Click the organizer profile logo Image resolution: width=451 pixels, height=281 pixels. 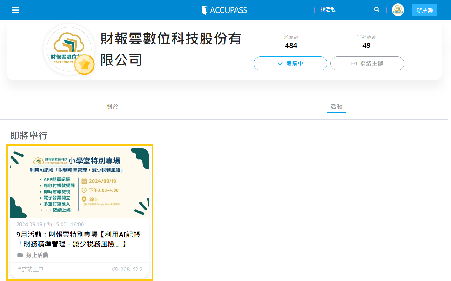(69, 49)
